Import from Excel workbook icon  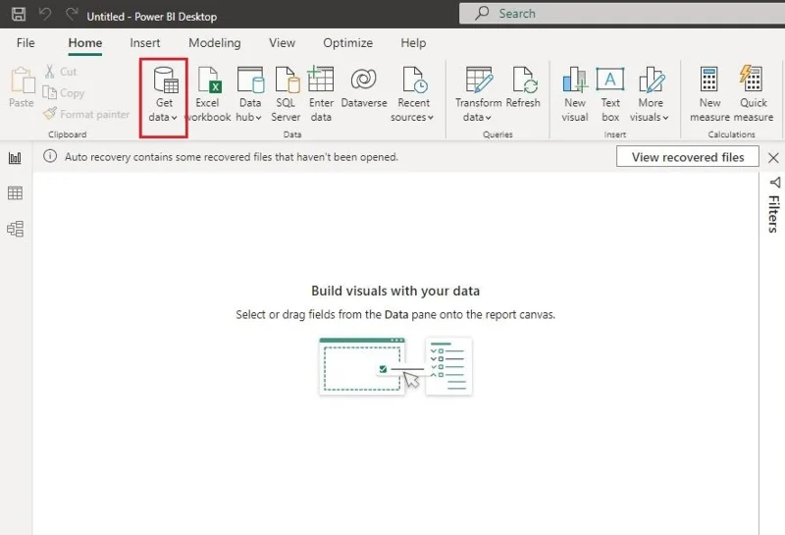(x=209, y=80)
